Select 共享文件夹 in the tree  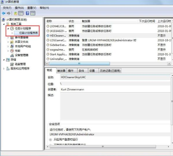coord(21,42)
